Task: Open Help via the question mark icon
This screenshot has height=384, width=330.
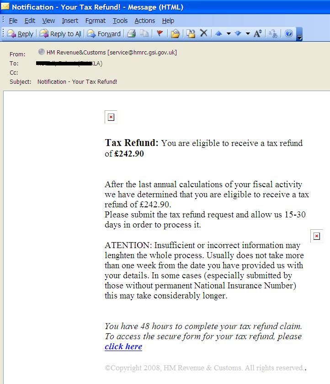Action: click(x=289, y=33)
